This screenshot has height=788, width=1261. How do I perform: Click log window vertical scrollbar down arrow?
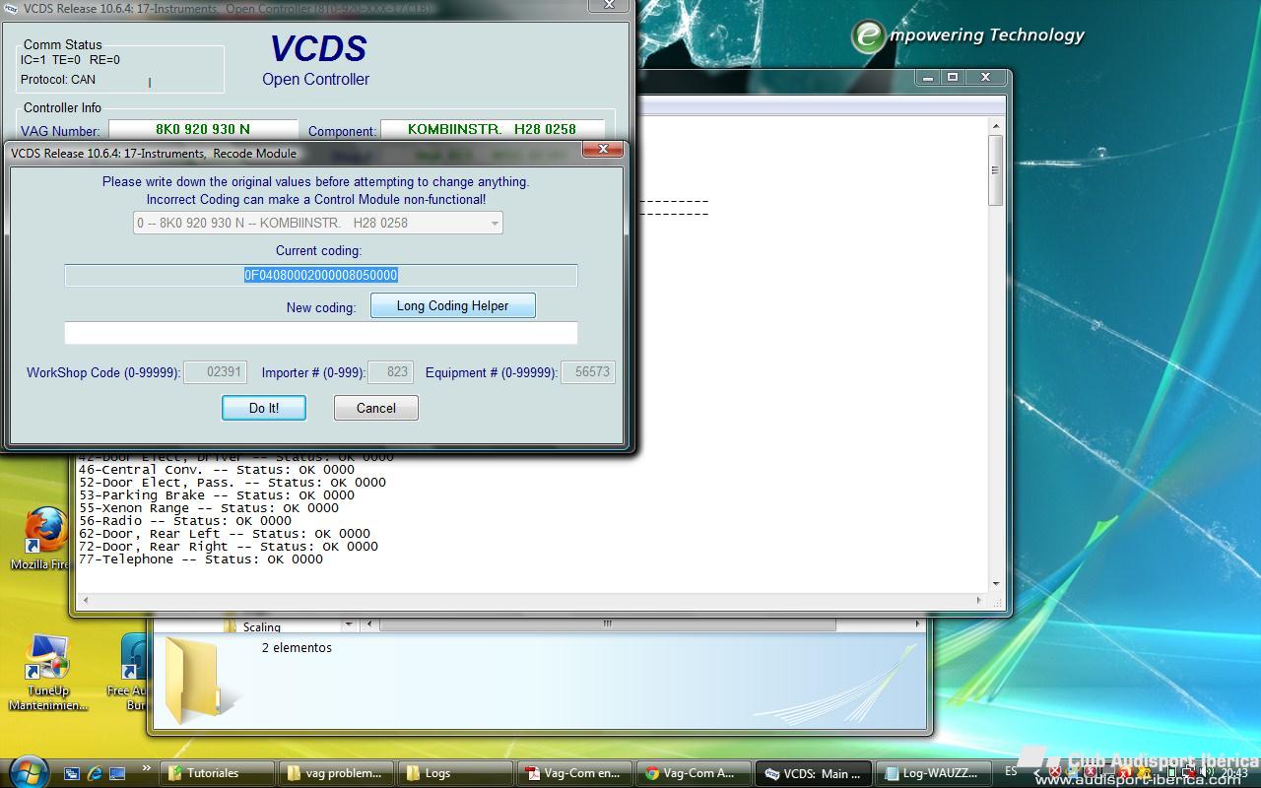(996, 583)
